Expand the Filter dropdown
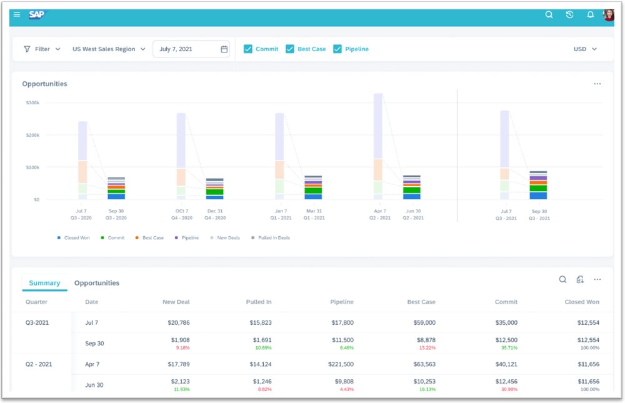Image resolution: width=625 pixels, height=403 pixels. pos(42,49)
